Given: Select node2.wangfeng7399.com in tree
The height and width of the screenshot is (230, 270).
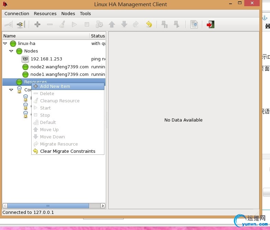Looking at the screenshot, I should pos(59,67).
